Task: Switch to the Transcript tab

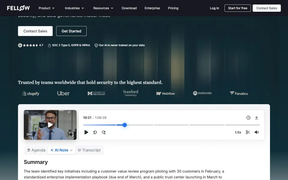Action: coord(89,150)
